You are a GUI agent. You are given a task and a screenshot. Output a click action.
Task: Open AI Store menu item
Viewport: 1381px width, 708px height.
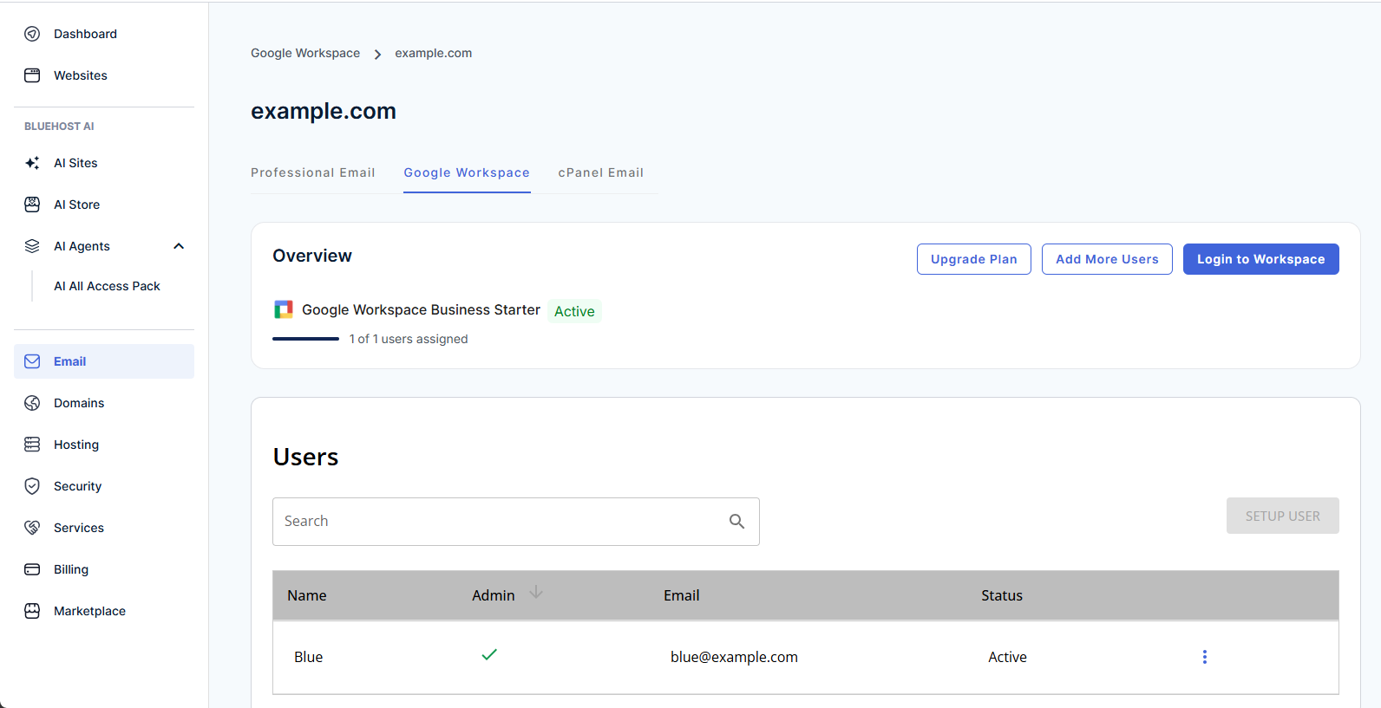click(x=76, y=205)
